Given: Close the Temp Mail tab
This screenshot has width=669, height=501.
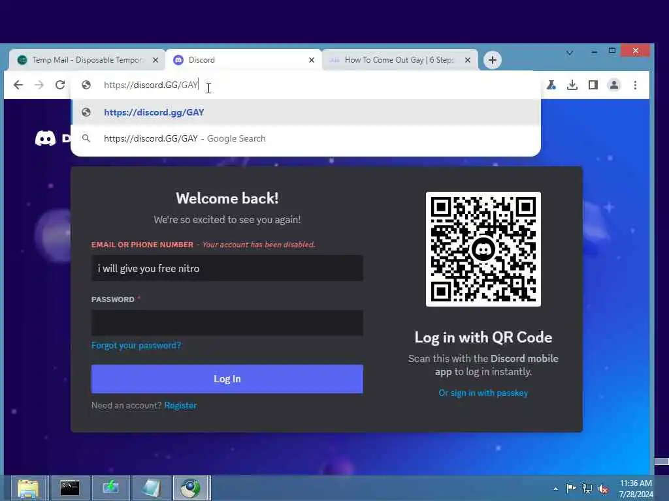Looking at the screenshot, I should (x=155, y=60).
